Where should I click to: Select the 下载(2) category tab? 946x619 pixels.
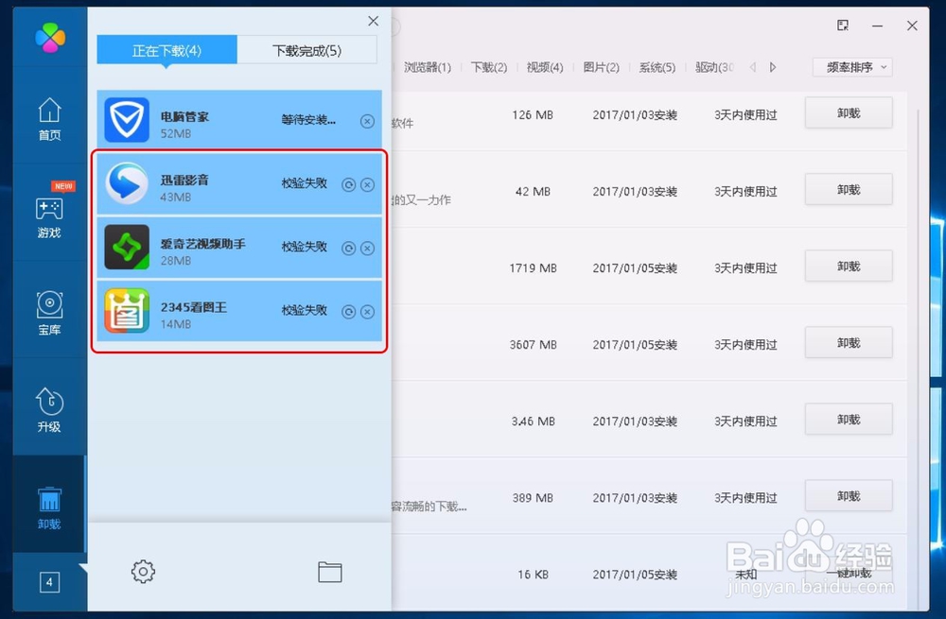point(489,67)
